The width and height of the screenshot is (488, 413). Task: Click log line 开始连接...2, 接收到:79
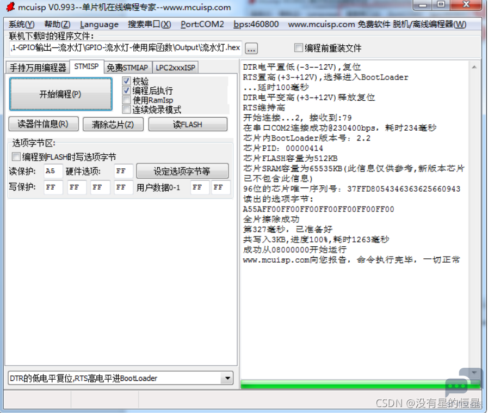[297, 118]
